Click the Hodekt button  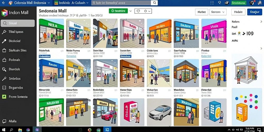pyautogui.click(x=238, y=12)
